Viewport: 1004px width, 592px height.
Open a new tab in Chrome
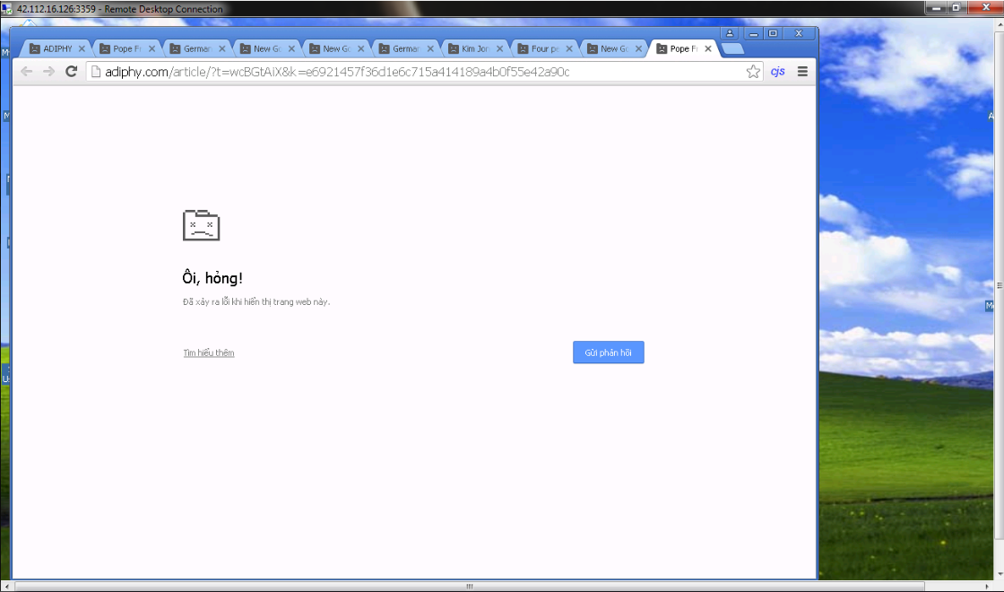(732, 48)
